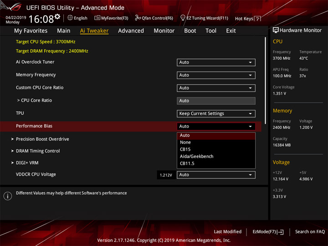The height and width of the screenshot is (246, 328).
Task: Click the 04/22/2019 date
Action: click(16, 18)
